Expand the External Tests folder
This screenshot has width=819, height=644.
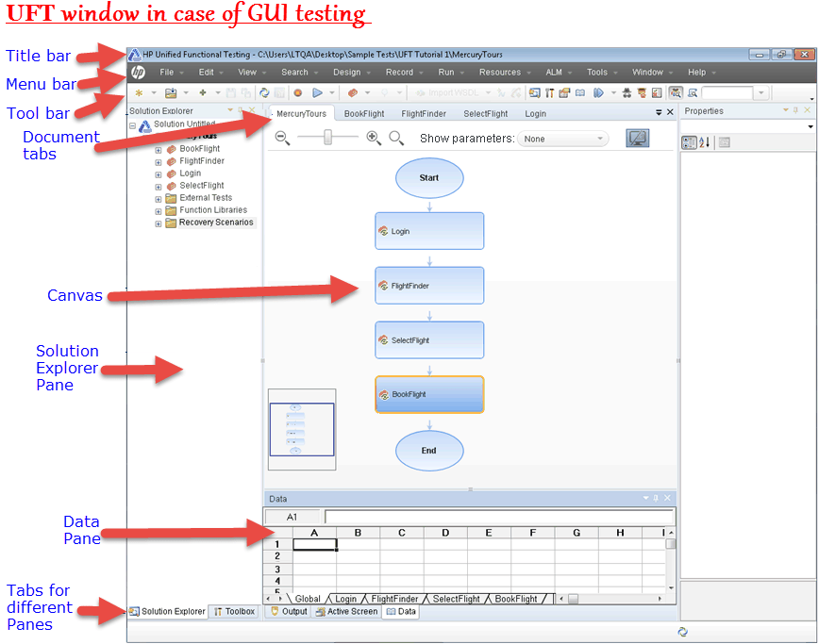[x=157, y=197]
